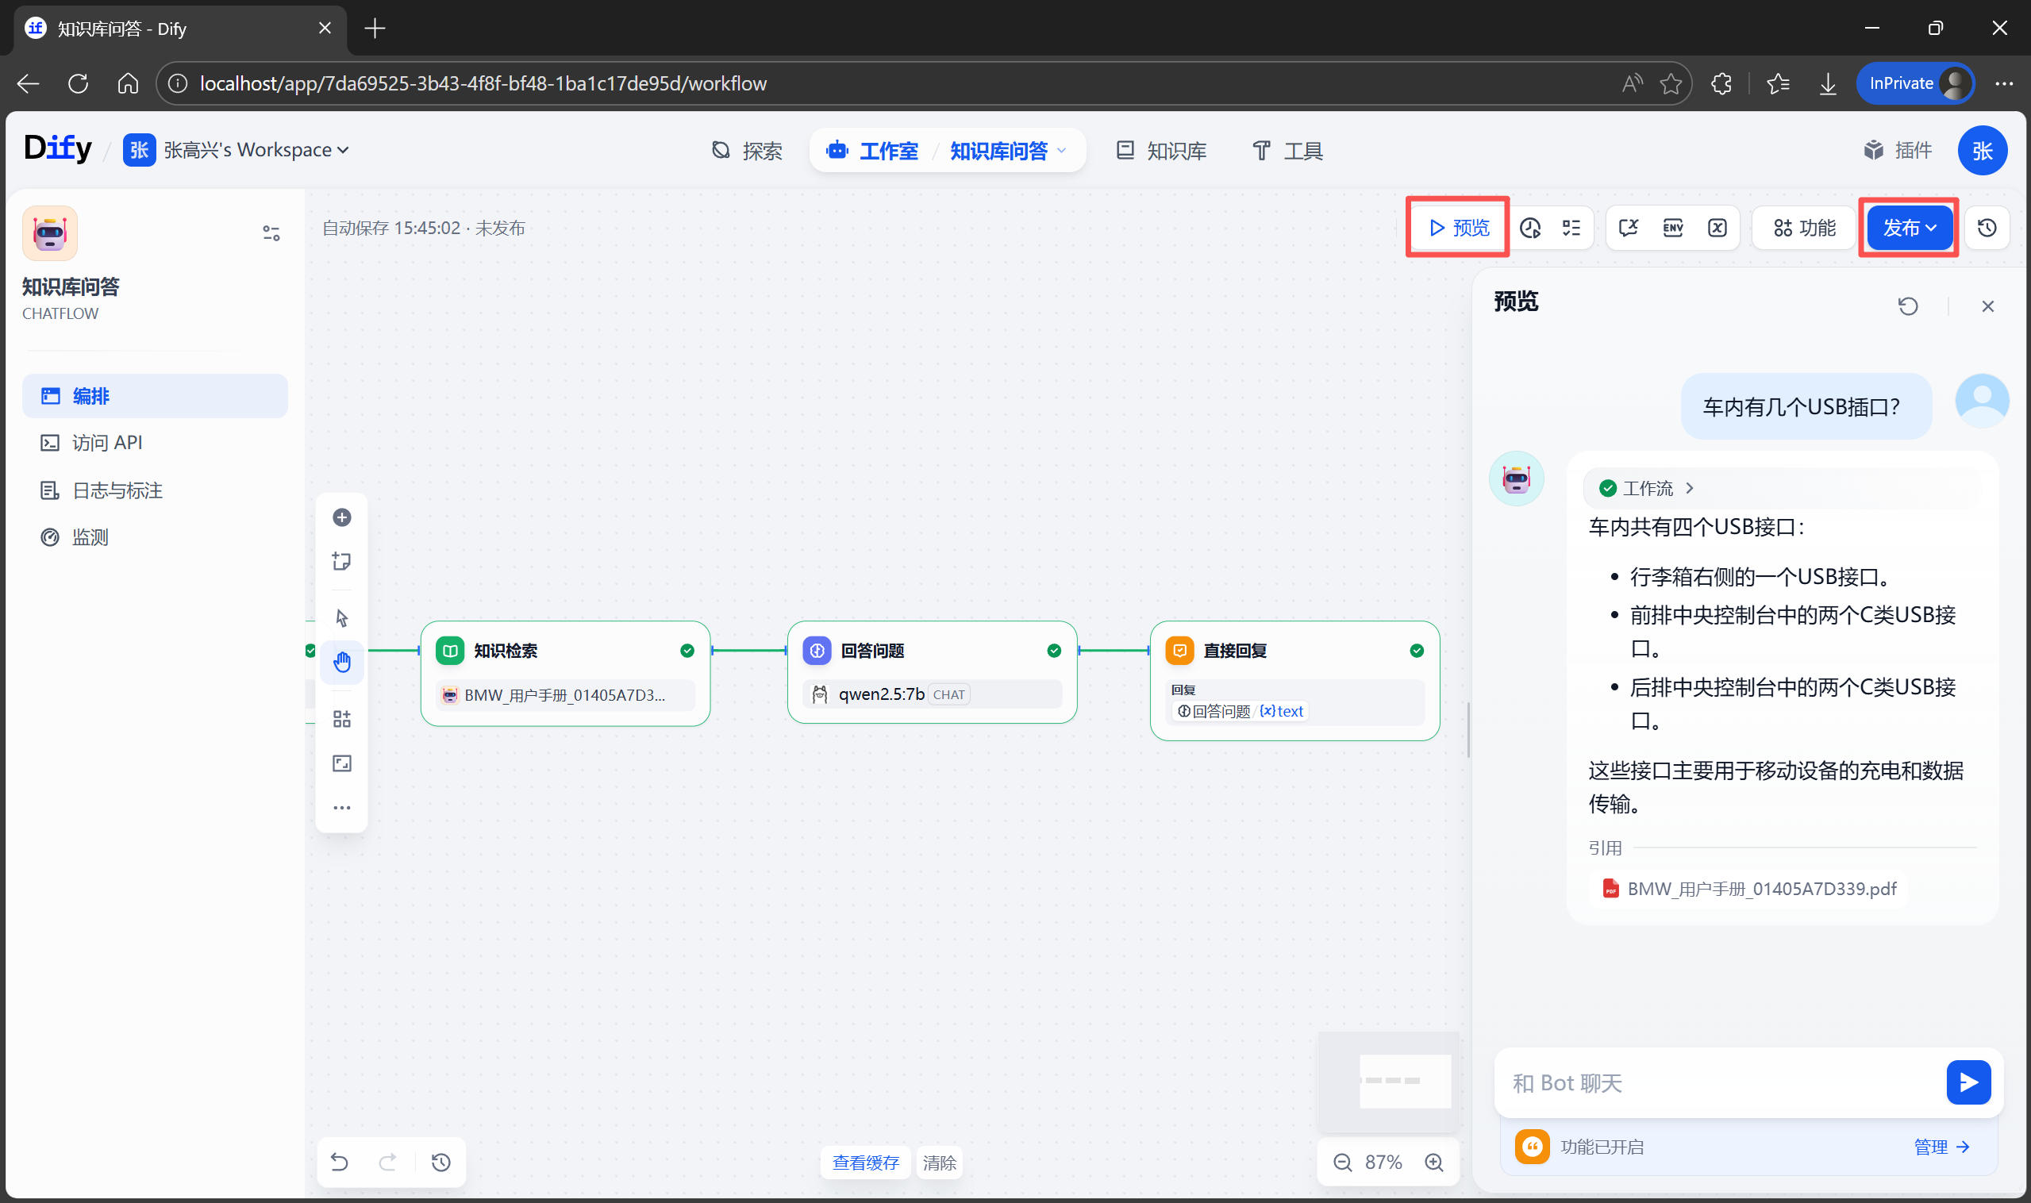Toggle the app sidebar collapse icon
2031x1203 pixels.
tap(271, 233)
